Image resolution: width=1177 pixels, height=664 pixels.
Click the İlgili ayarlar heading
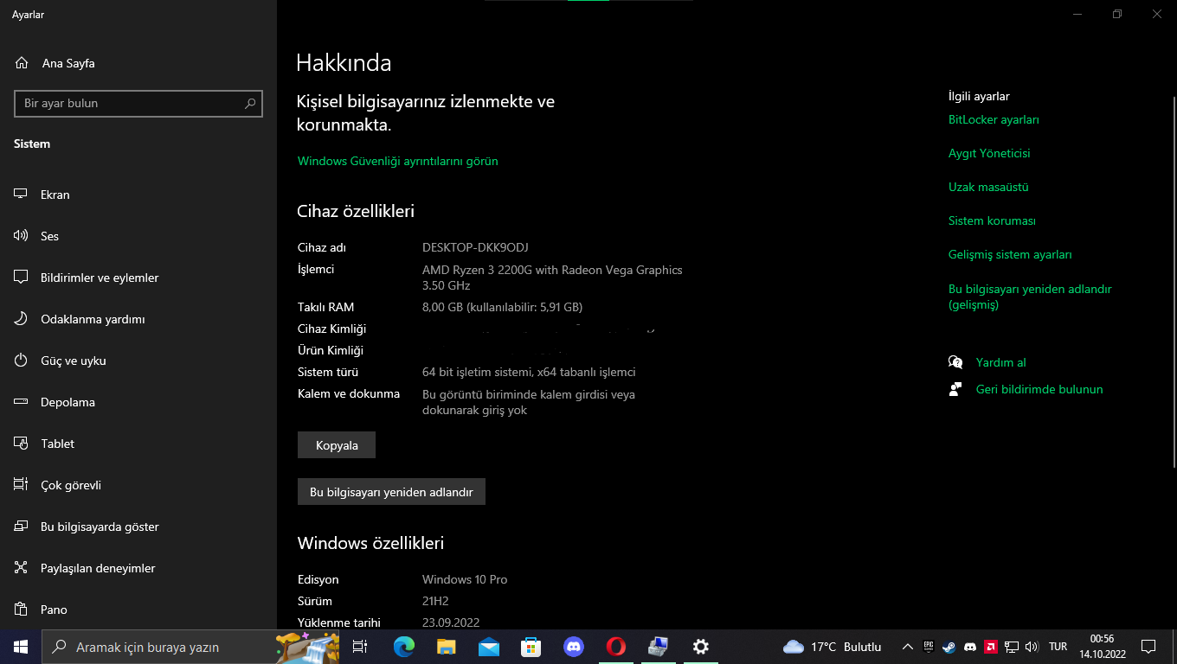tap(979, 96)
